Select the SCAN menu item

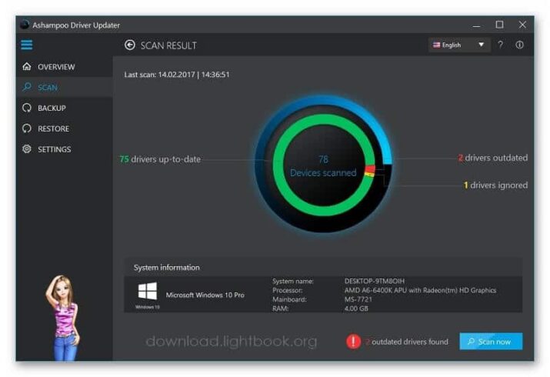64,87
